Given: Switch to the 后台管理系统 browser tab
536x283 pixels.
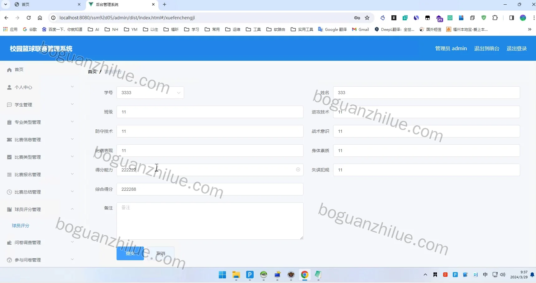Looking at the screenshot, I should click(x=122, y=4).
